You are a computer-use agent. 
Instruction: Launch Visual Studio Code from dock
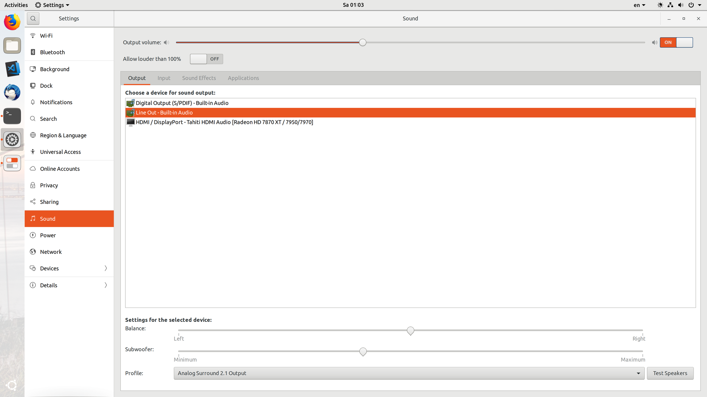pyautogui.click(x=12, y=69)
